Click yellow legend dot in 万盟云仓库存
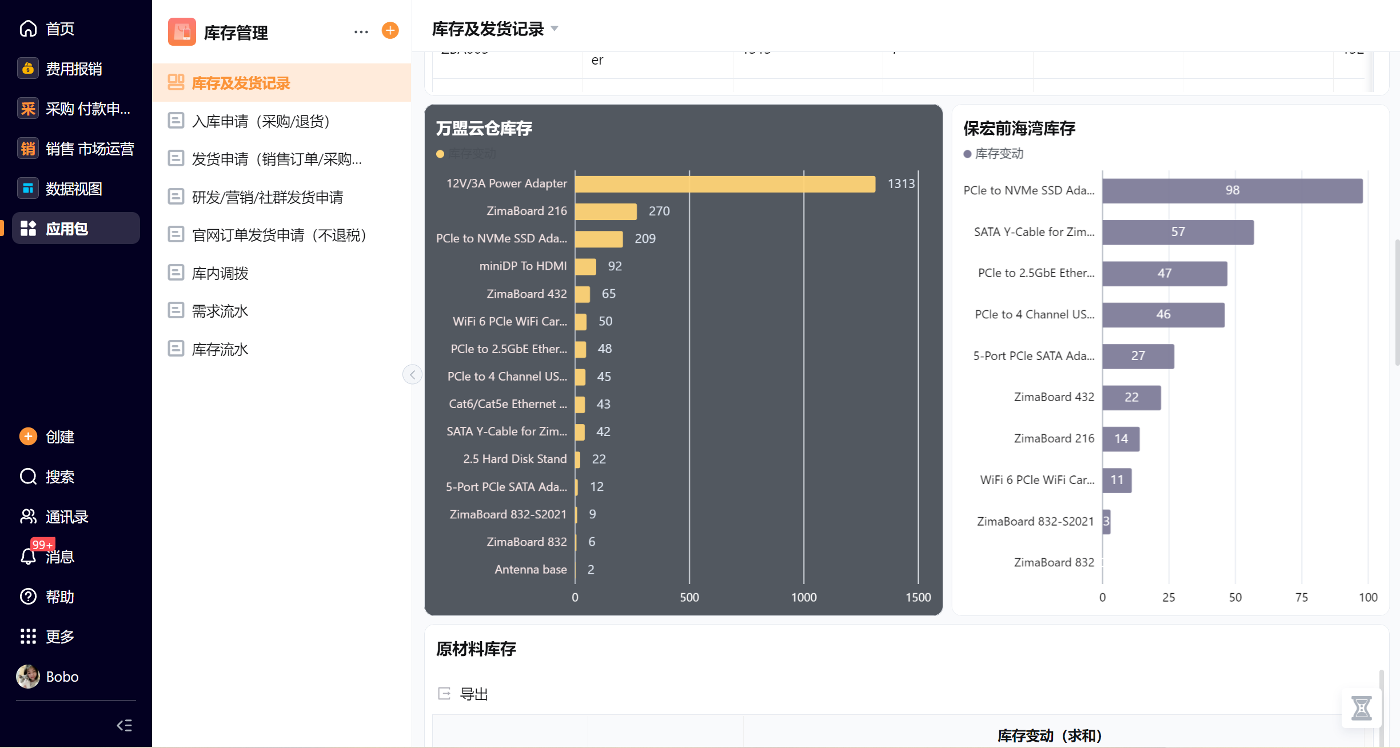This screenshot has width=1400, height=748. click(x=440, y=154)
